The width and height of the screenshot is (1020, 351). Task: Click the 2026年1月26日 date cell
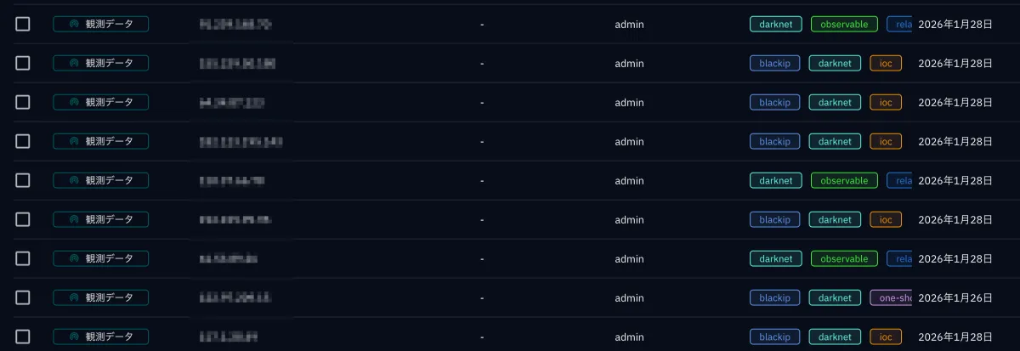tap(955, 298)
